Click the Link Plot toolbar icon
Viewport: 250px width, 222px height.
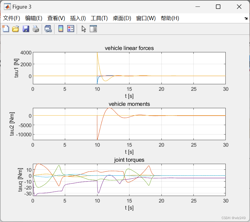point(48,29)
